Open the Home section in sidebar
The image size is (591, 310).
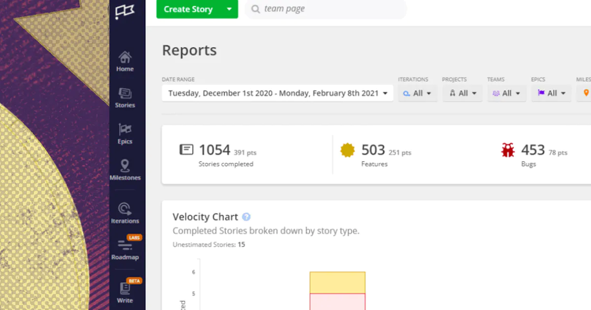tap(125, 59)
